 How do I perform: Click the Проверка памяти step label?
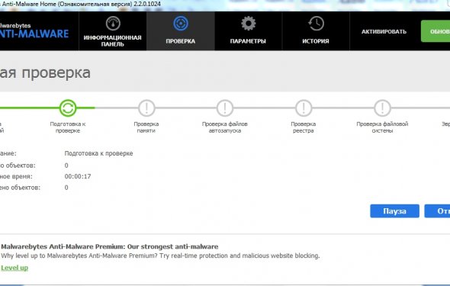(x=146, y=127)
